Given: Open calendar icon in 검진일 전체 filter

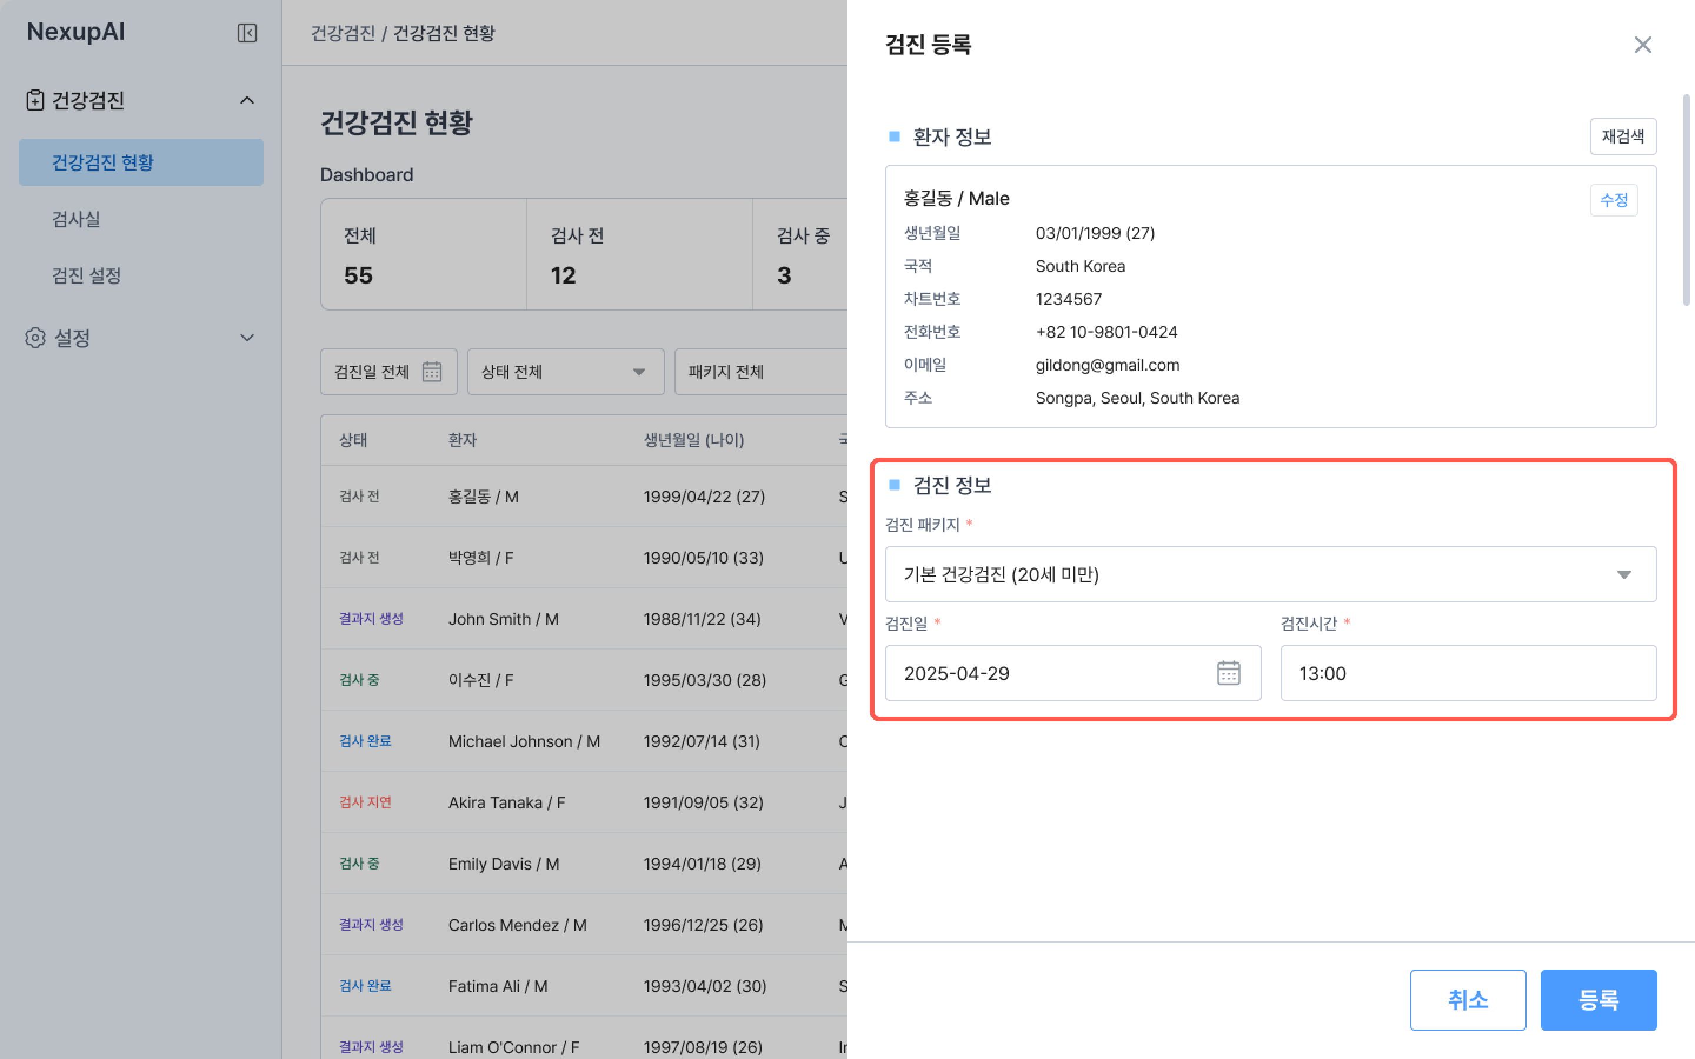Looking at the screenshot, I should click(x=431, y=371).
